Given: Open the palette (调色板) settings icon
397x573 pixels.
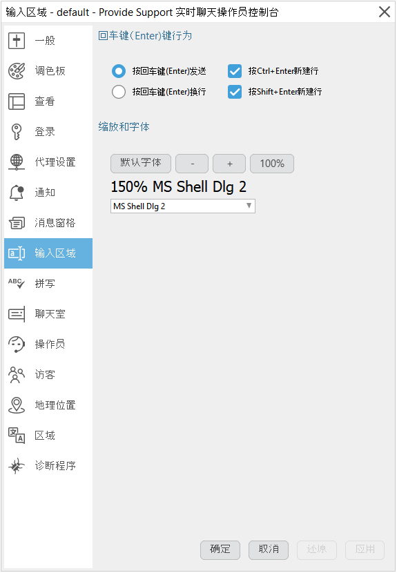Looking at the screenshot, I should coord(17,71).
